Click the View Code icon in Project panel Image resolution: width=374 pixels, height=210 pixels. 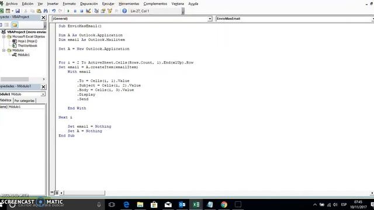pos(1,24)
